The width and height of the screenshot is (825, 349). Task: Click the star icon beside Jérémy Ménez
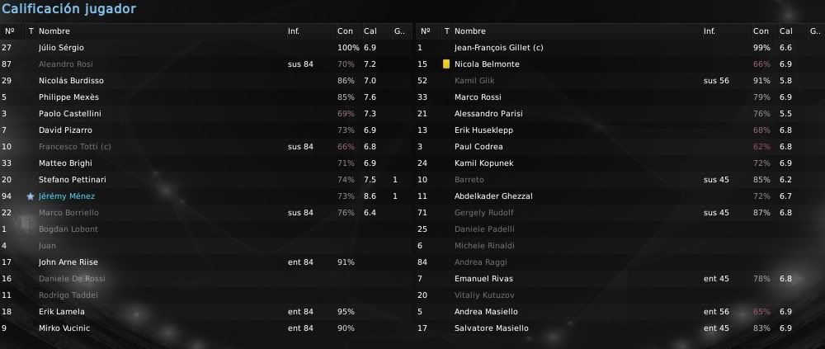pos(31,196)
